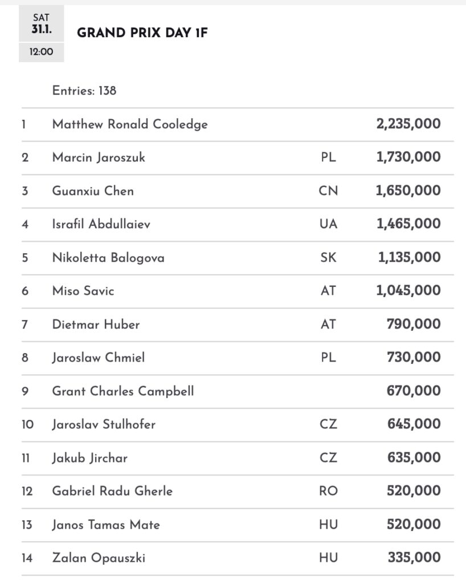Open Jaroslav Stulhofer's row
The width and height of the screenshot is (466, 584).
(x=104, y=424)
